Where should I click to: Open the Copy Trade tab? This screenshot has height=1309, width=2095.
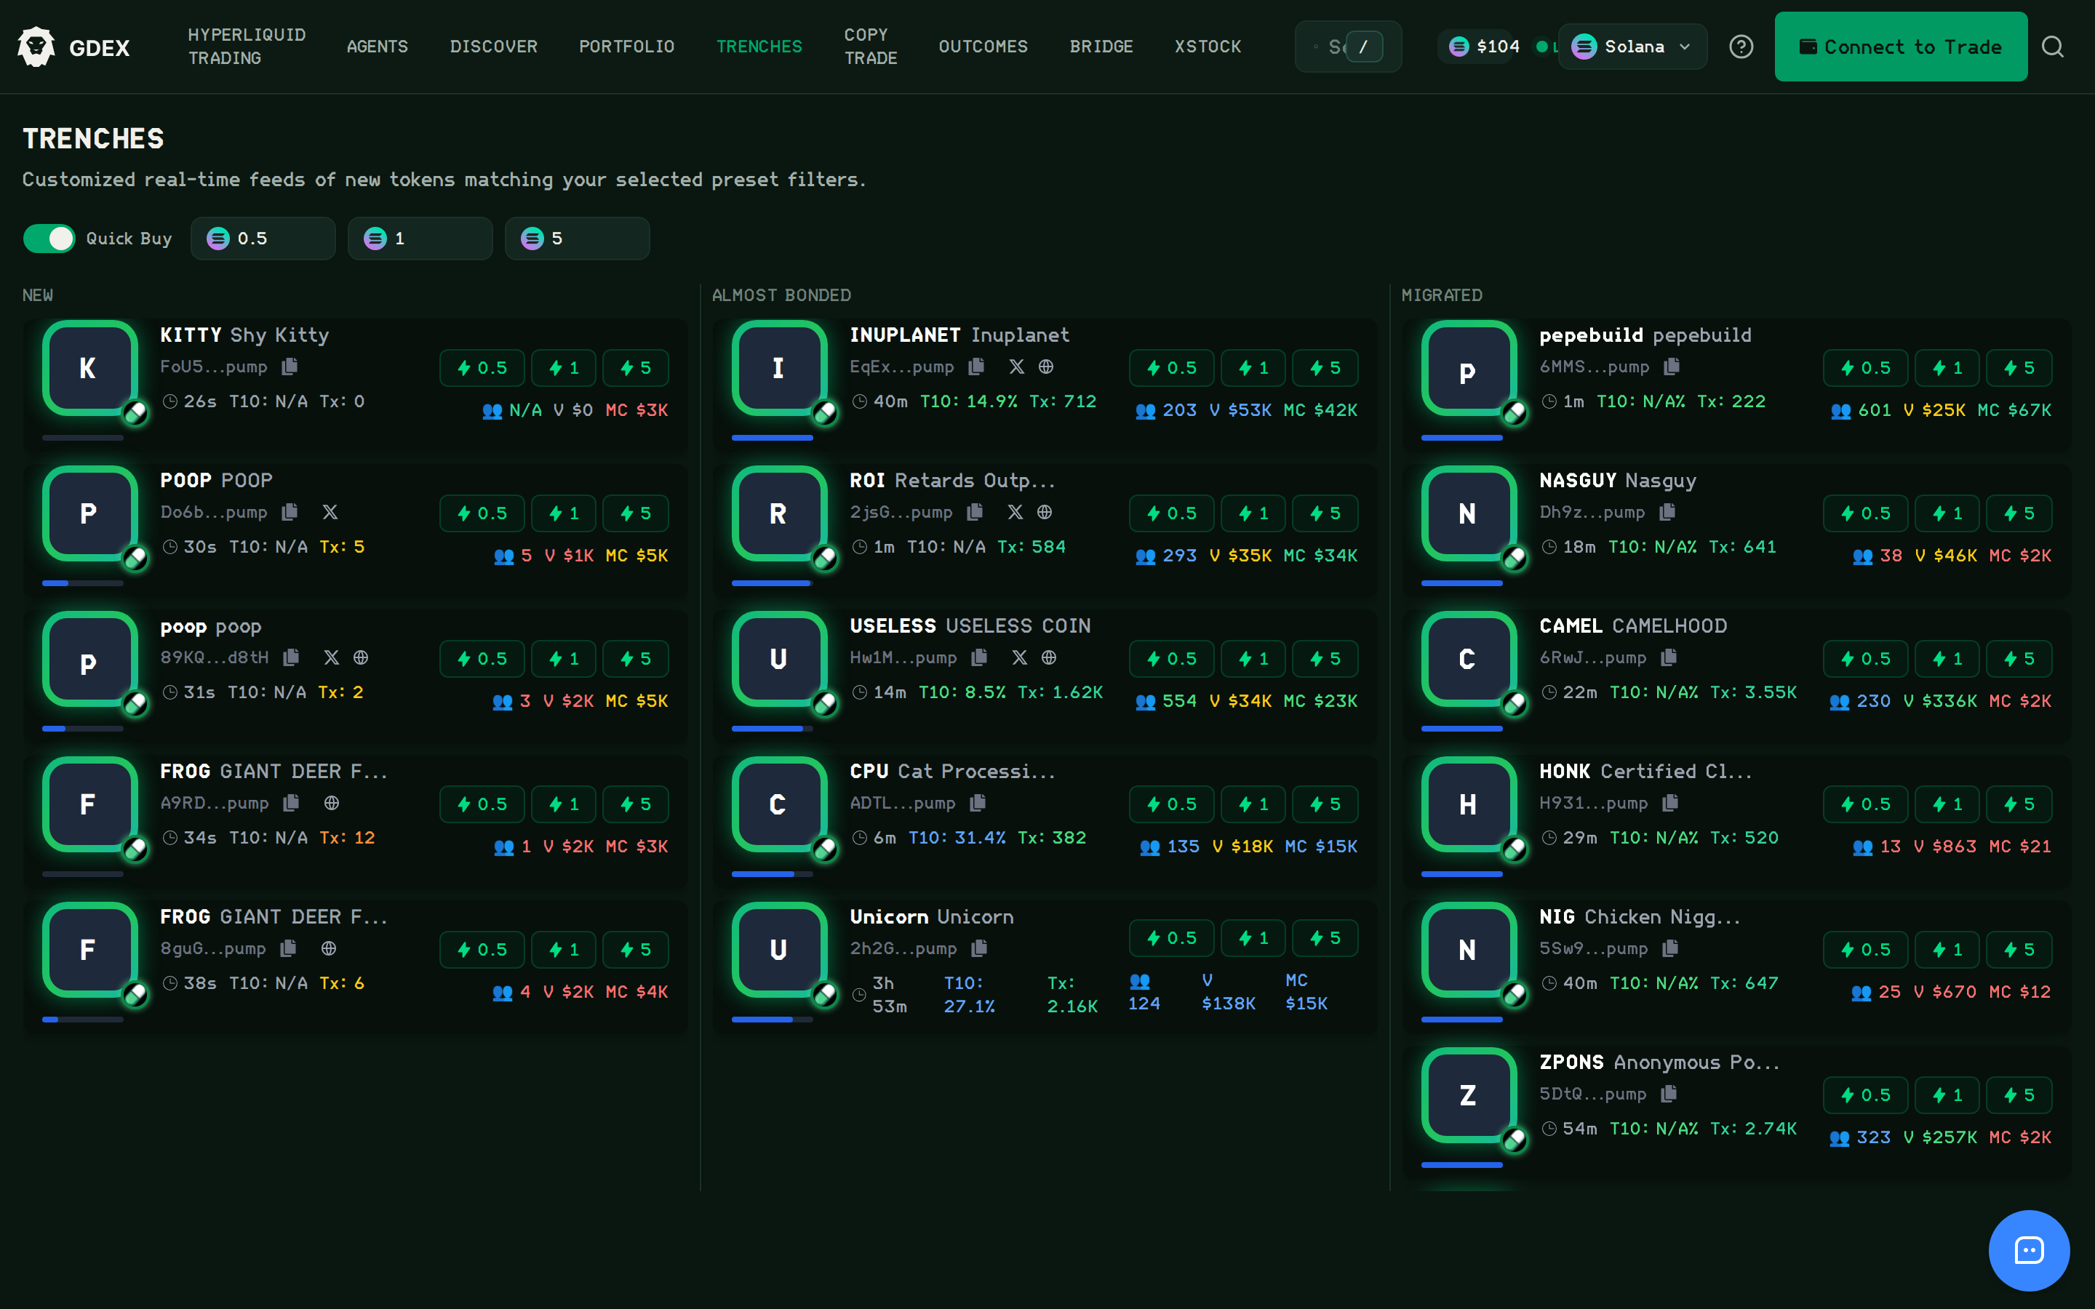coord(870,47)
